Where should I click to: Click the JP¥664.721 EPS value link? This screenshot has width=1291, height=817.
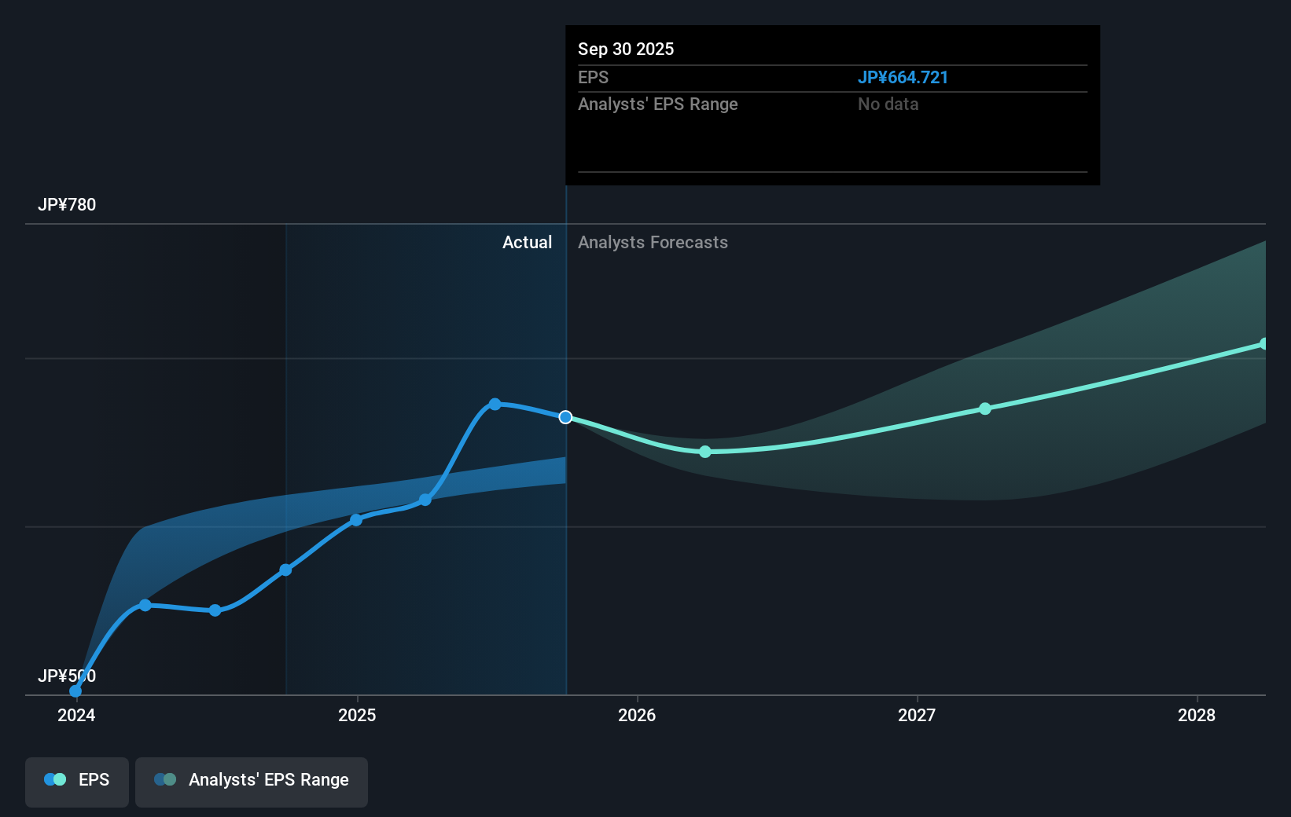pos(903,77)
